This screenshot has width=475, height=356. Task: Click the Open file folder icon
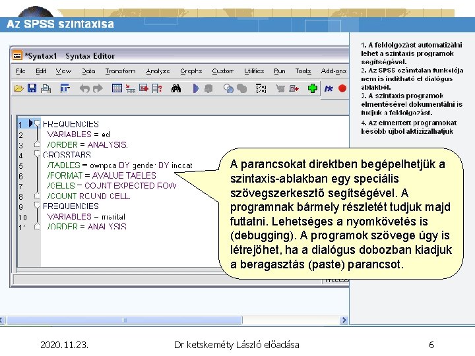click(x=18, y=88)
